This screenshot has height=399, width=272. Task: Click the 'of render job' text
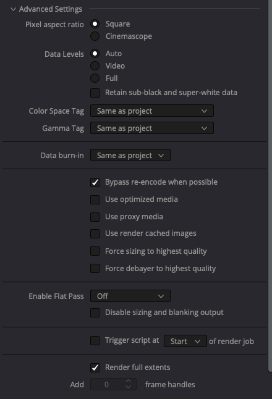231,341
